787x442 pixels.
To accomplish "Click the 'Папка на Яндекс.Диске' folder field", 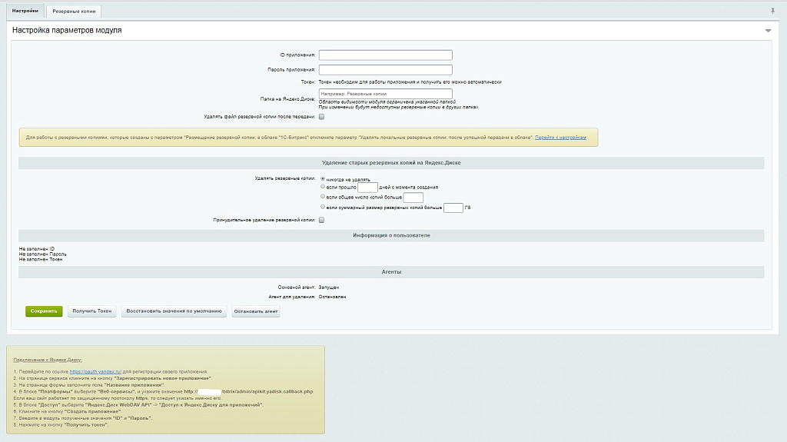I will tap(385, 94).
